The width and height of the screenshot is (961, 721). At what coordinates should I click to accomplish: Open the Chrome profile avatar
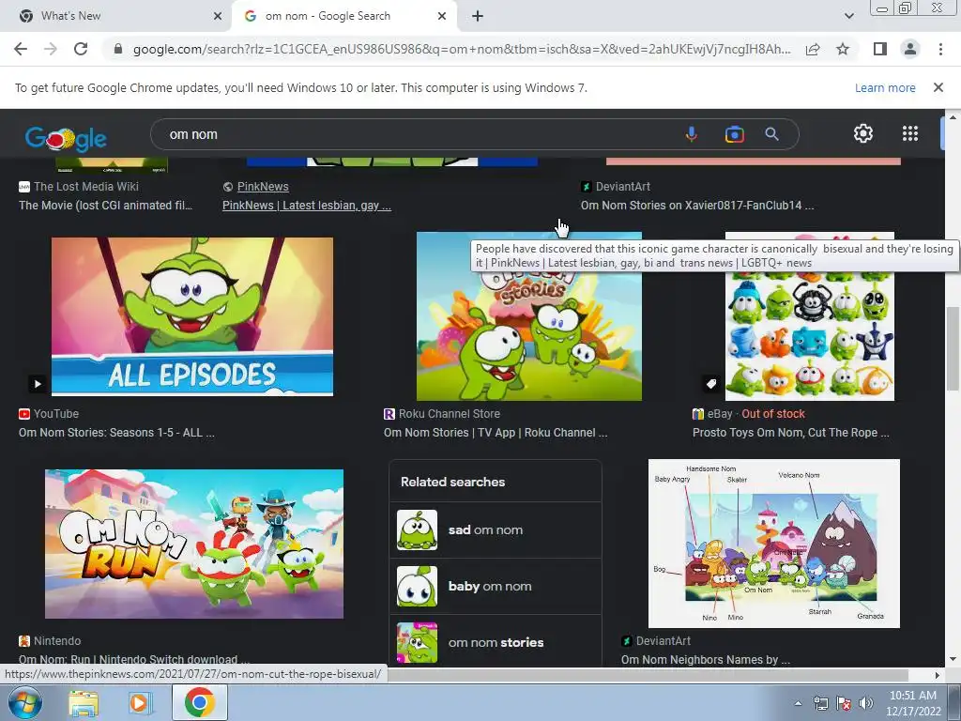[910, 49]
